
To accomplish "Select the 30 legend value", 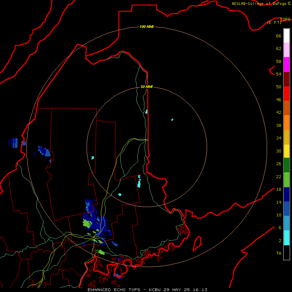I will pos(279,151).
